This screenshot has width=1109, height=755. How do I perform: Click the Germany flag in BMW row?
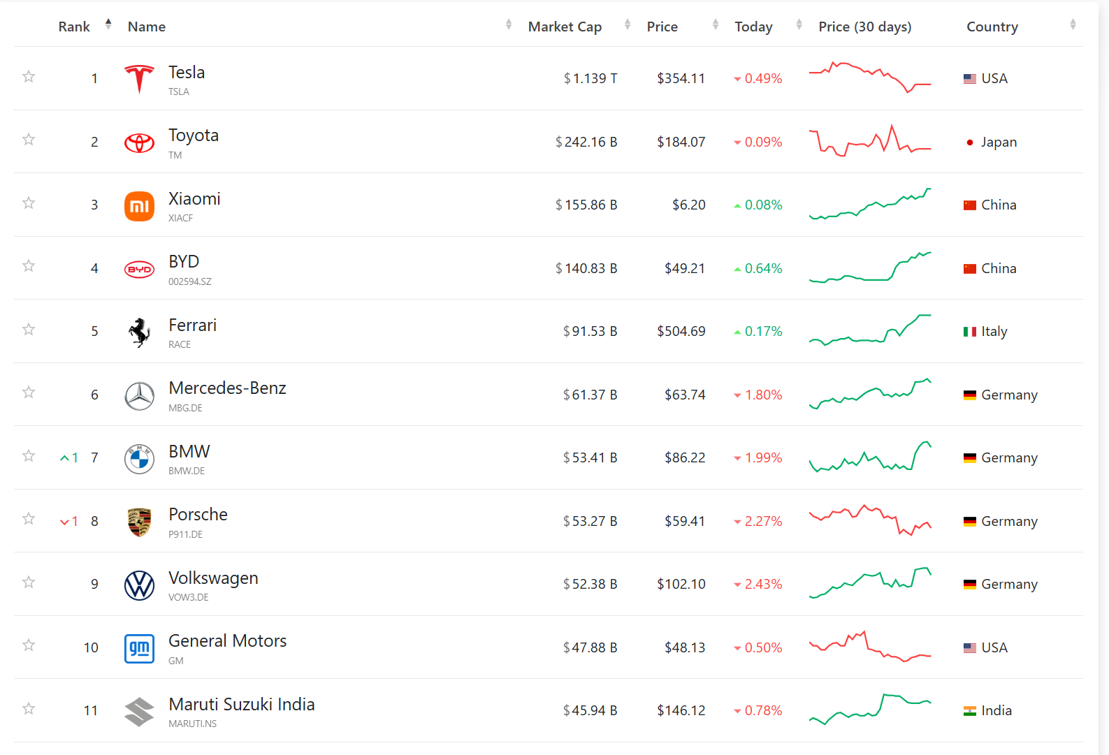[x=970, y=458]
